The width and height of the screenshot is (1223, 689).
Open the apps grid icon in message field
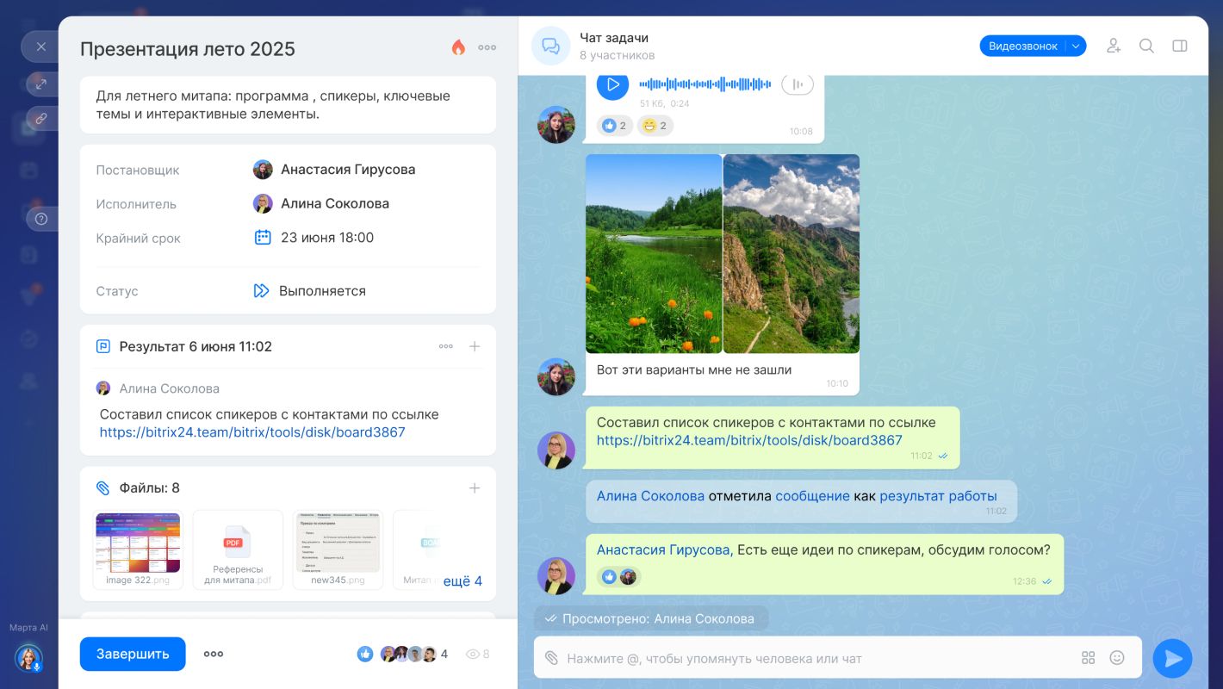1088,658
